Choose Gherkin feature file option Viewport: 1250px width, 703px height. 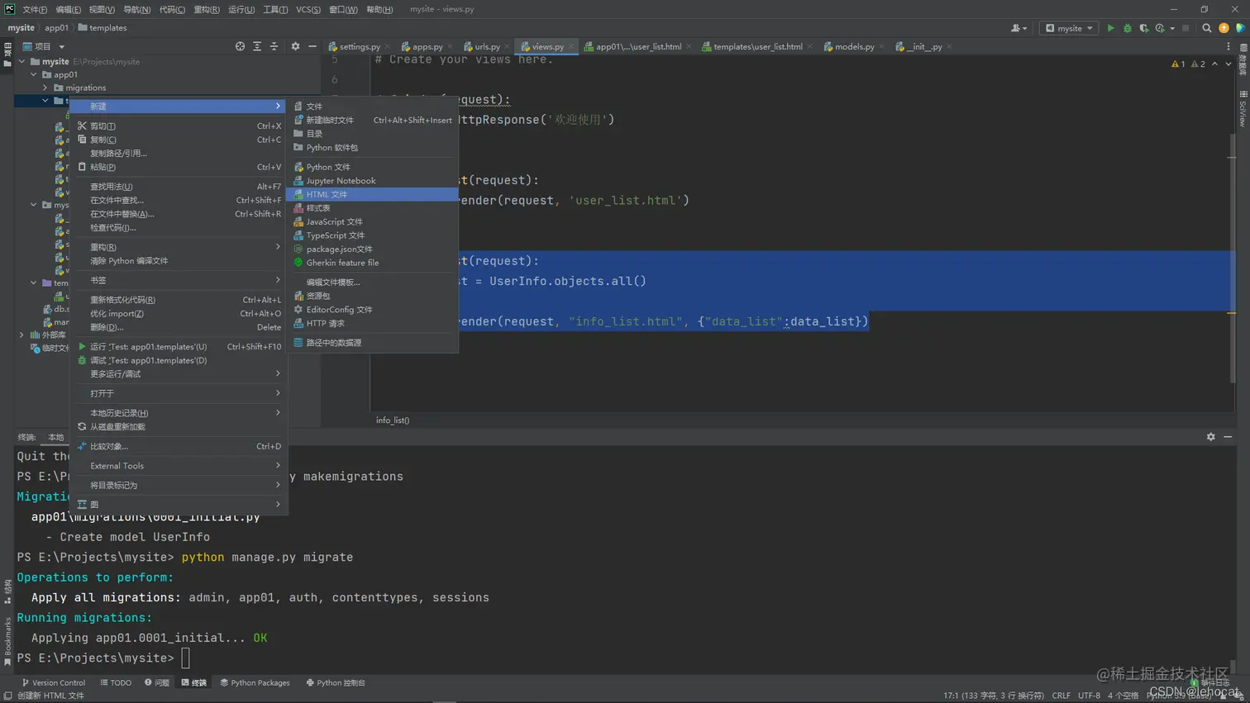(372, 263)
